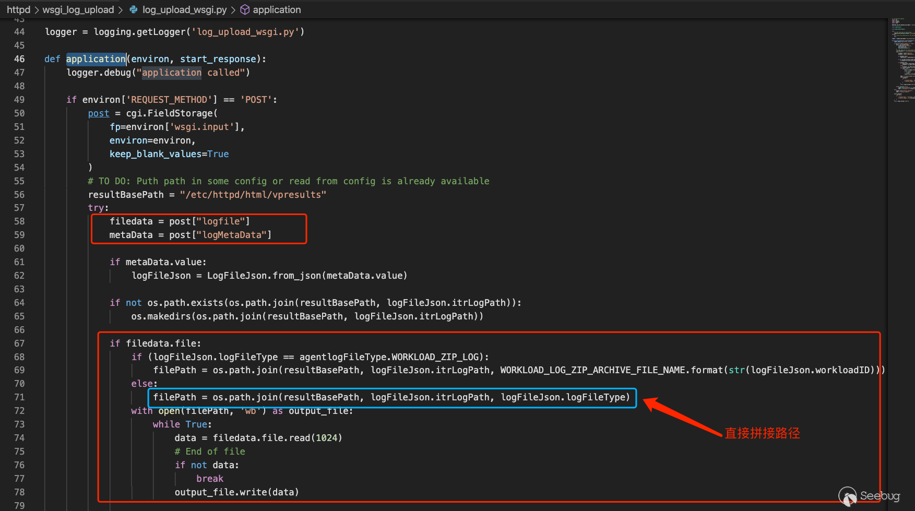The width and height of the screenshot is (915, 511).
Task: Click chevron between httpd and wsgi_log_upload
Action: (x=37, y=10)
